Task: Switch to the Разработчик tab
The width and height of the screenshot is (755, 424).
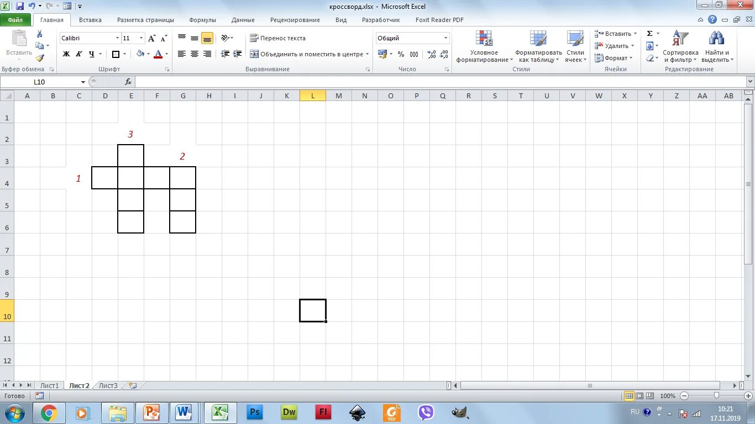Action: tap(381, 20)
